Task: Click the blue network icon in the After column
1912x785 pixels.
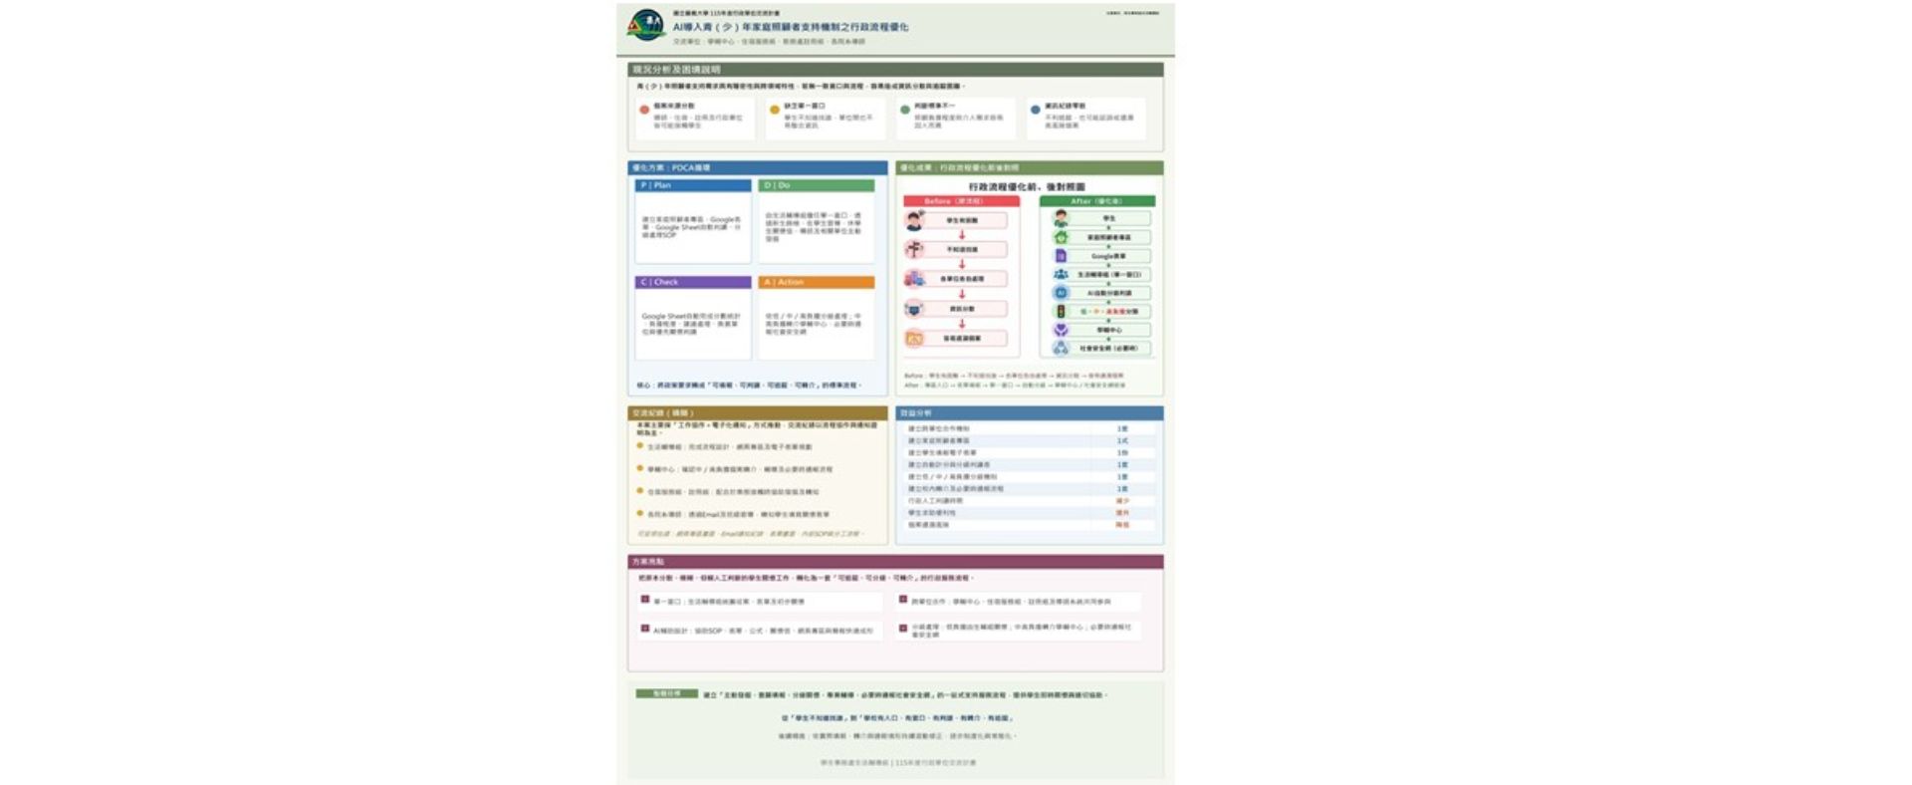Action: tap(1061, 349)
